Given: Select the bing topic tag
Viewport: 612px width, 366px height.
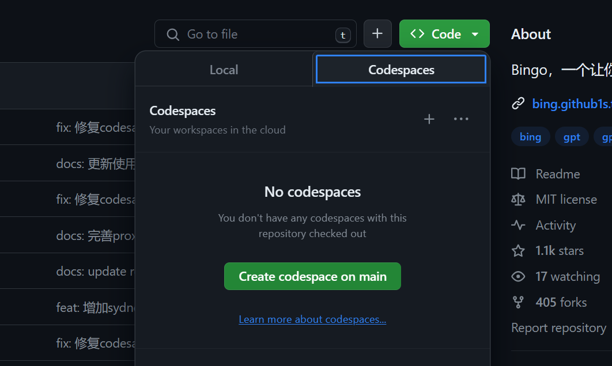Looking at the screenshot, I should coord(530,137).
